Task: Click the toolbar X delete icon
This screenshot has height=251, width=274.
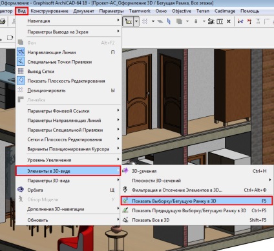Action: tap(229, 21)
